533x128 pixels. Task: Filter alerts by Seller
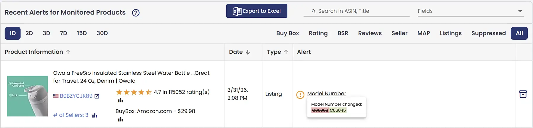tap(399, 33)
